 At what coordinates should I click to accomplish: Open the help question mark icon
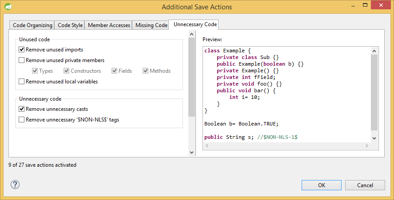click(15, 184)
